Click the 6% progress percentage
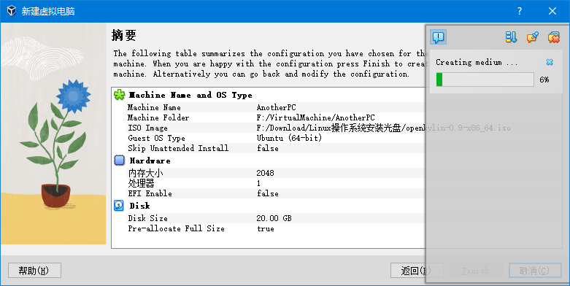Viewport: 570px width, 286px height. click(544, 80)
